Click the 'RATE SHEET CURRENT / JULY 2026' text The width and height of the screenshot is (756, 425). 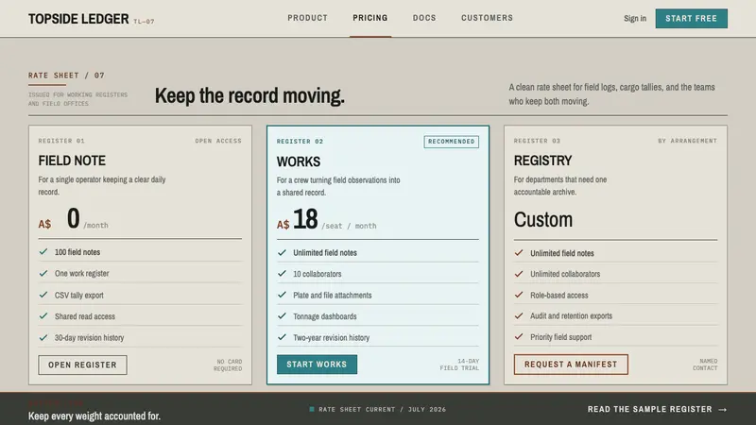pos(383,409)
